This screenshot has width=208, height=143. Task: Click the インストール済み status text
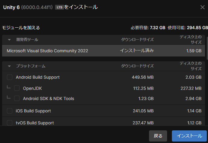tap(137, 50)
